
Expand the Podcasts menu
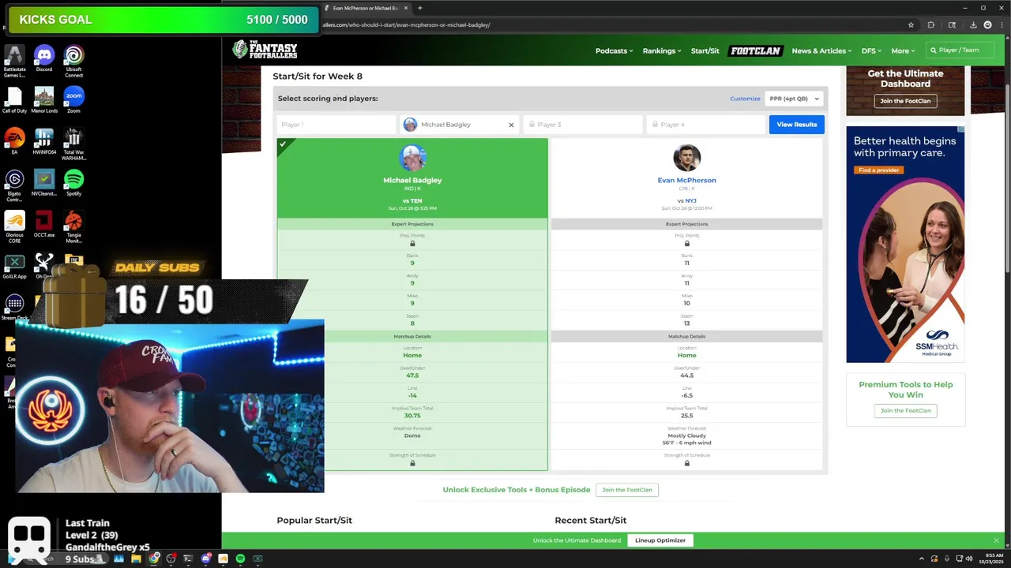coord(614,50)
